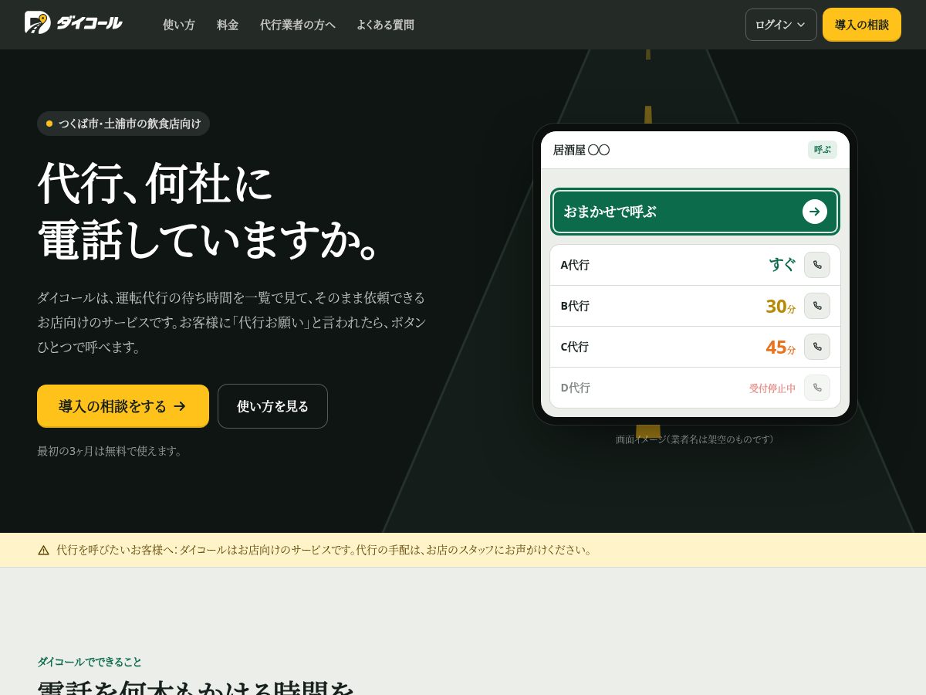This screenshot has width=926, height=695.
Task: Click the 受付停止中 status
Action: tap(772, 388)
